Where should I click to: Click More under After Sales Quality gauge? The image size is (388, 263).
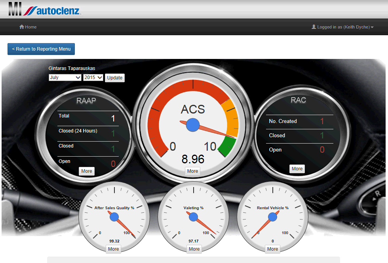pos(113,249)
